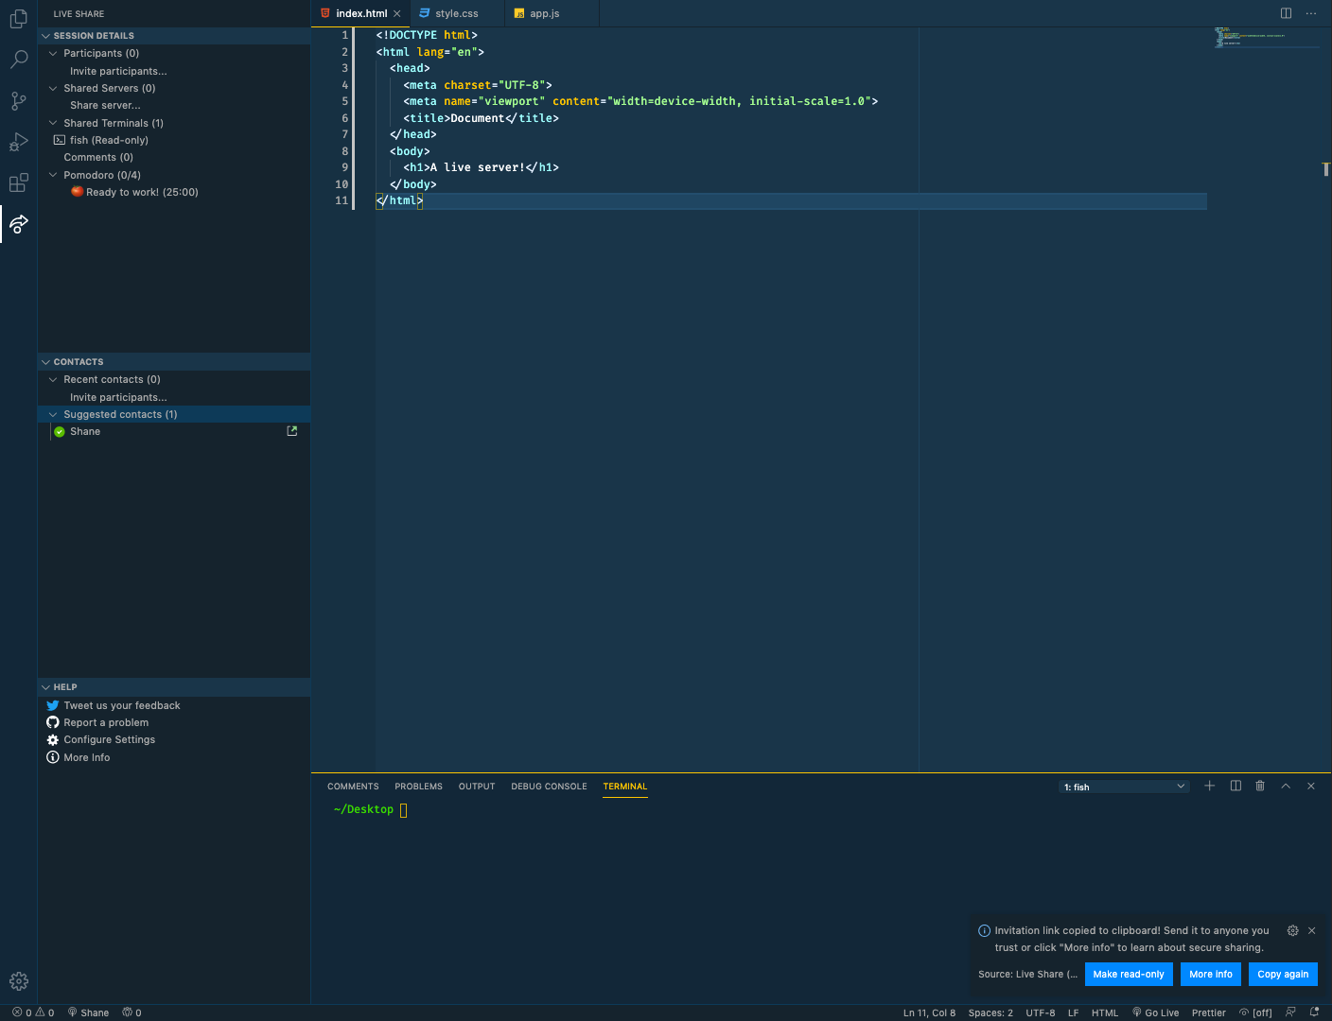
Task: Collapse the Help section
Action: [x=45, y=687]
